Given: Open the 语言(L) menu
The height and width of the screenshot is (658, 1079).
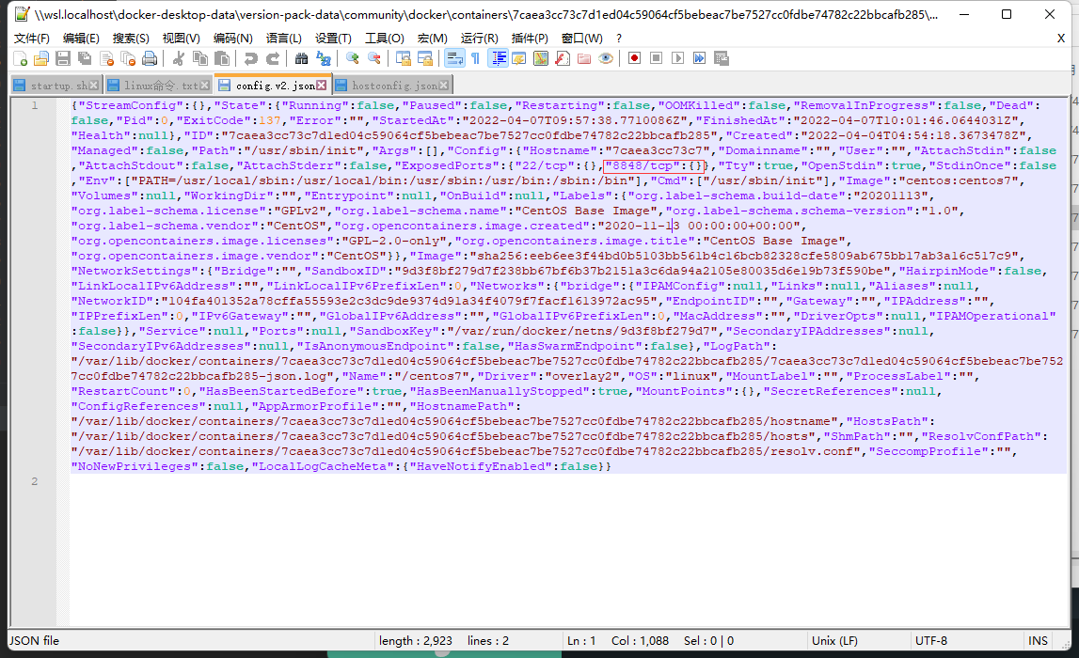Looking at the screenshot, I should point(283,38).
